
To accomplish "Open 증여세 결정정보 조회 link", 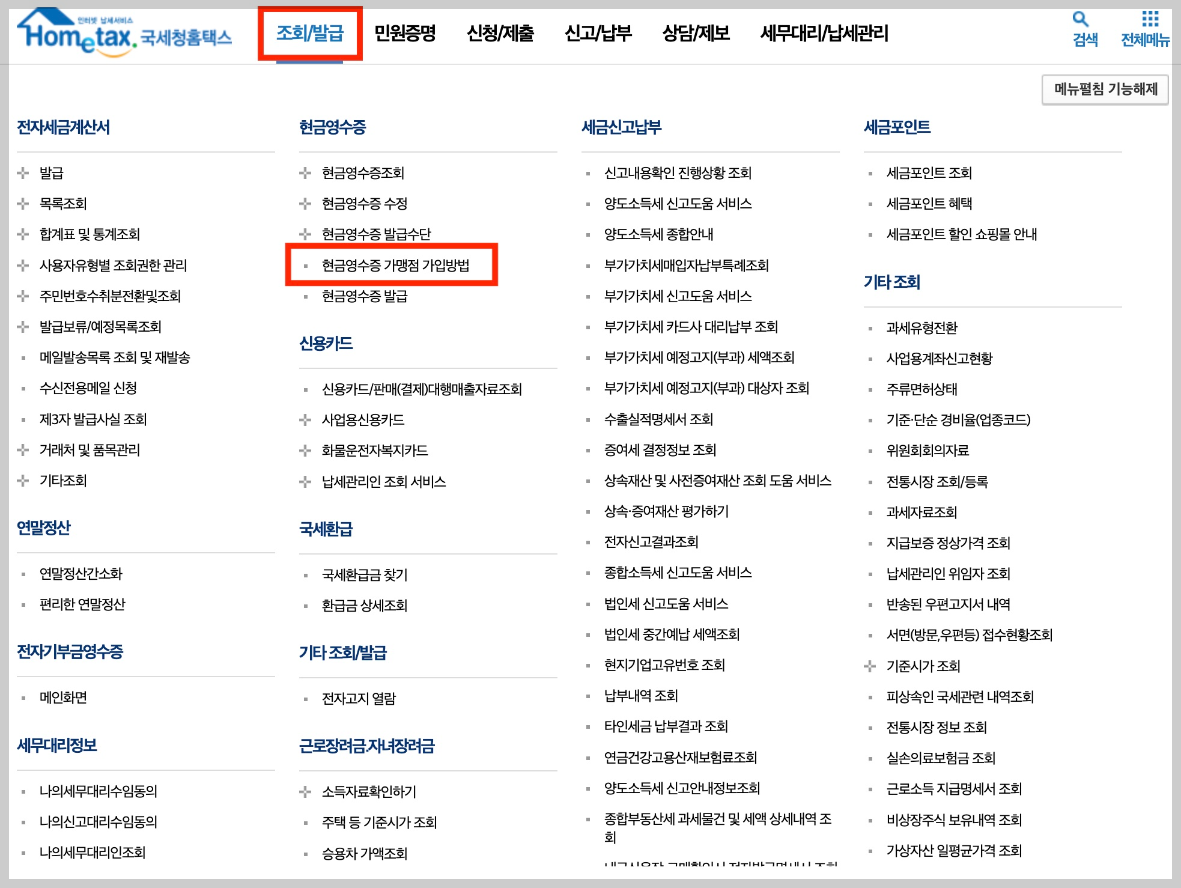I will tap(660, 450).
